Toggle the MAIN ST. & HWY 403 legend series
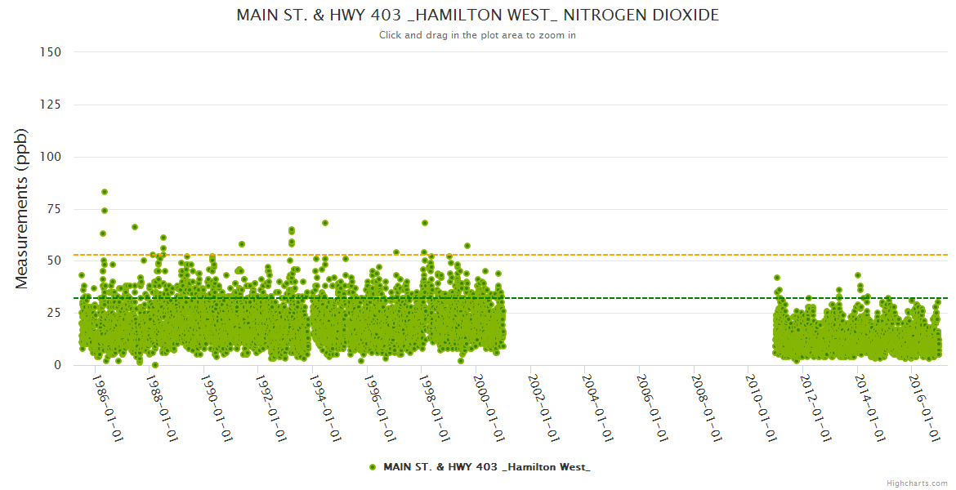 (486, 466)
